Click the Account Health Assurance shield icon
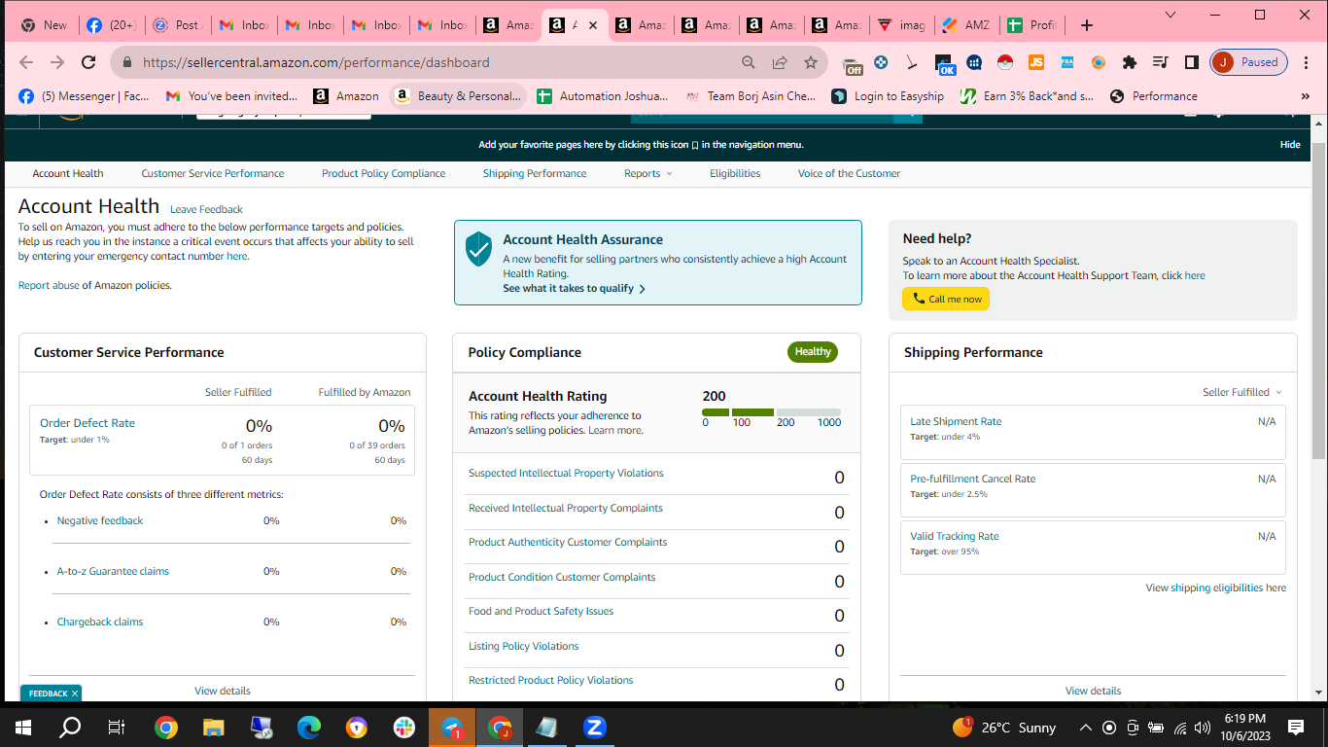The height and width of the screenshot is (747, 1328). [478, 249]
